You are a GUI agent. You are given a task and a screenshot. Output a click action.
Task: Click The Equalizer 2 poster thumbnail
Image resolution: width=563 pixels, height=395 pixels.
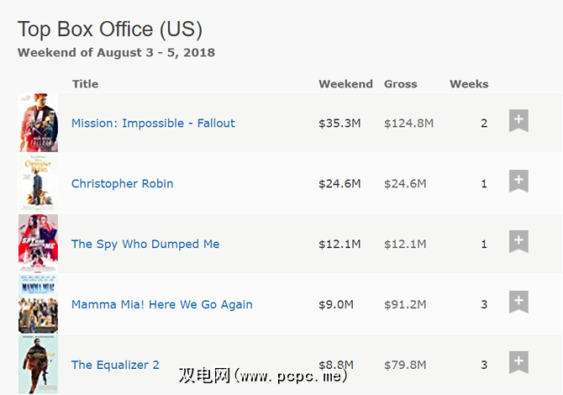click(38, 365)
